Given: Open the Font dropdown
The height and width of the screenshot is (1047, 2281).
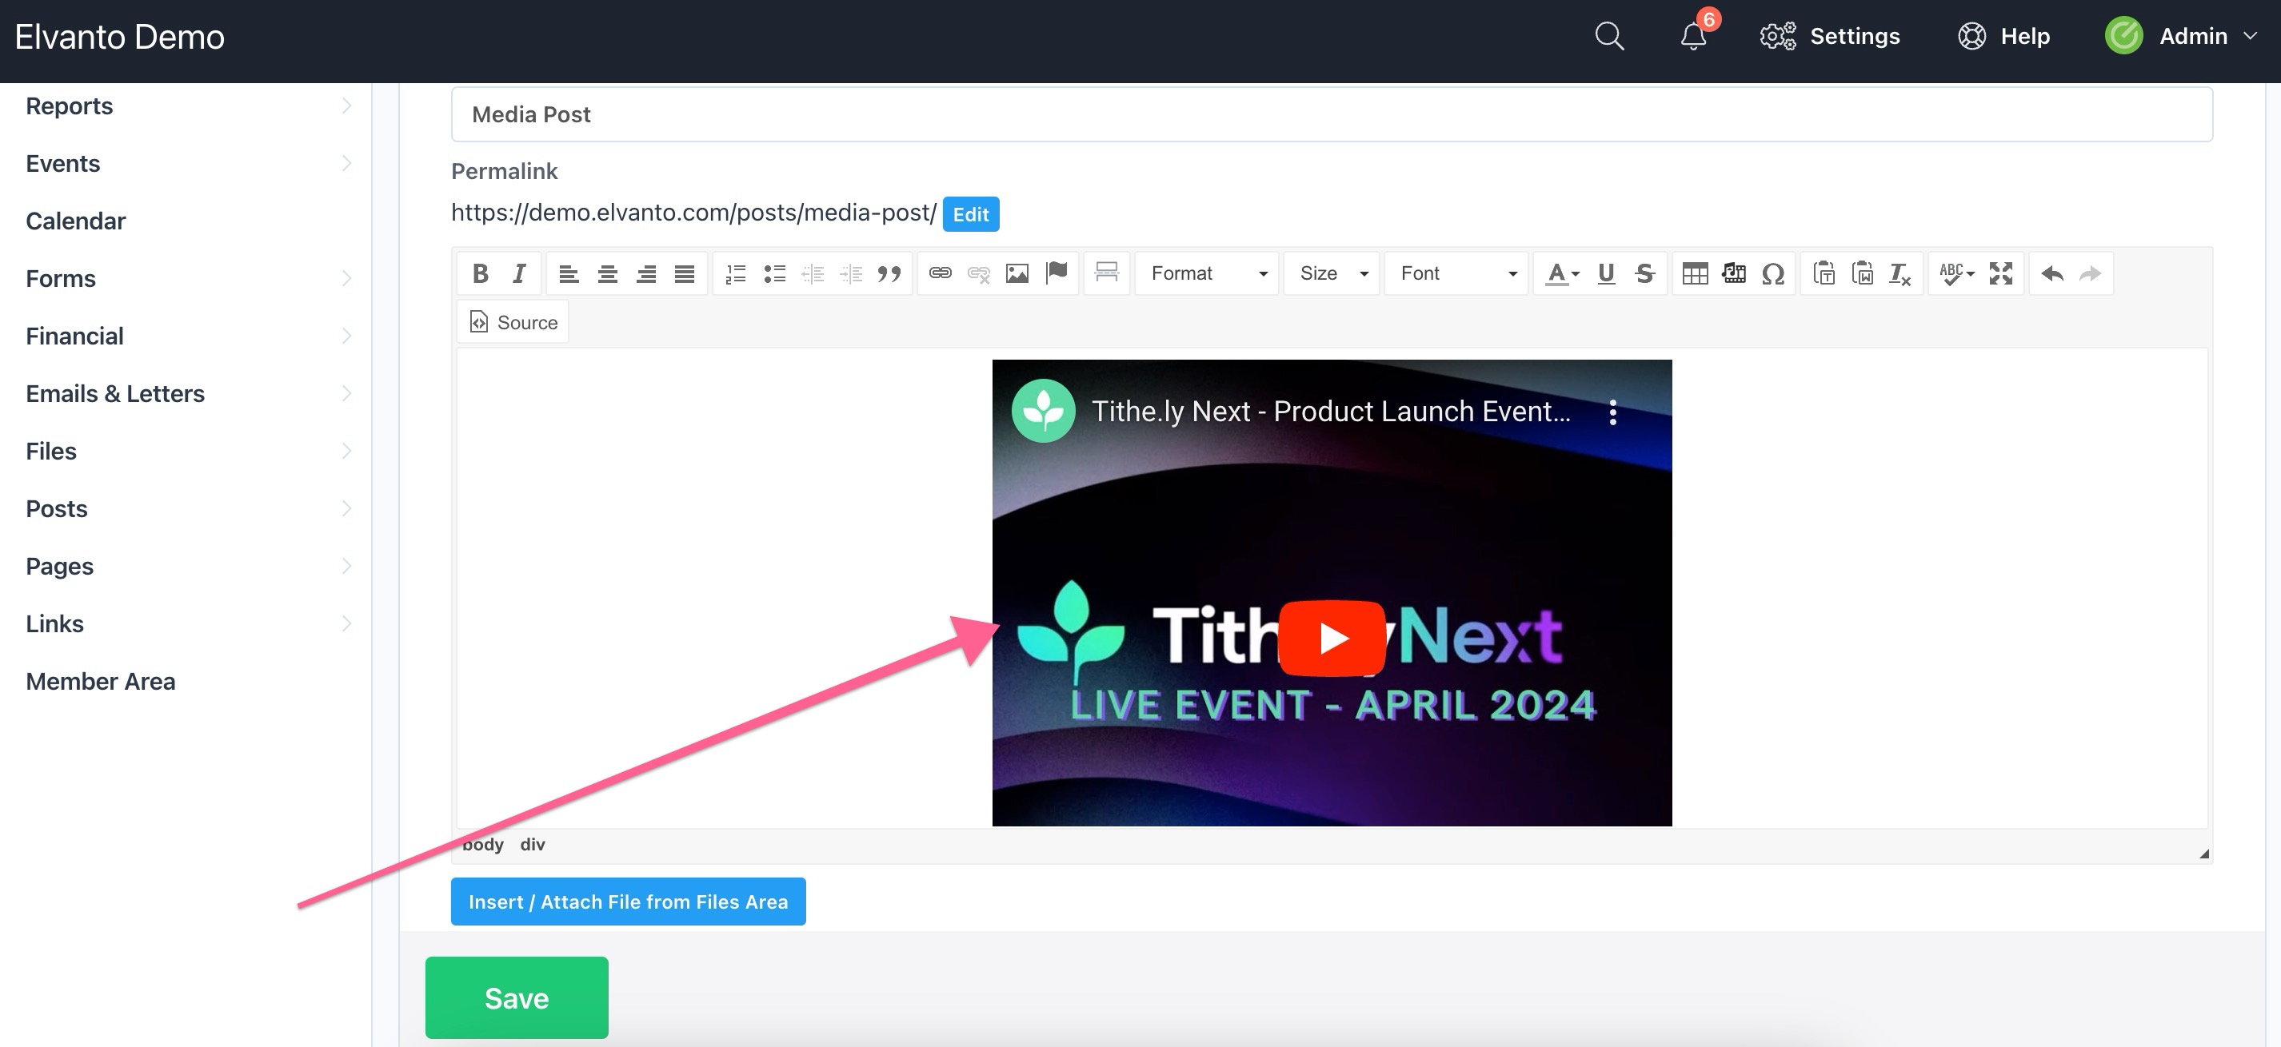Looking at the screenshot, I should 1455,273.
